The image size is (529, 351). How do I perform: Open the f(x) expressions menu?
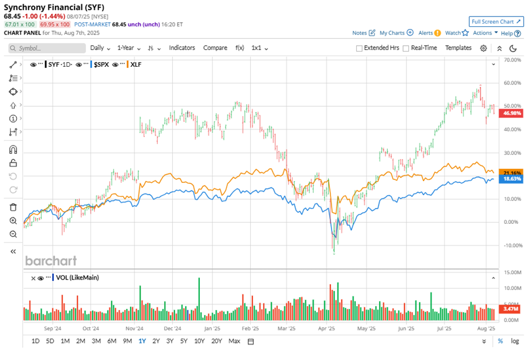coord(240,48)
